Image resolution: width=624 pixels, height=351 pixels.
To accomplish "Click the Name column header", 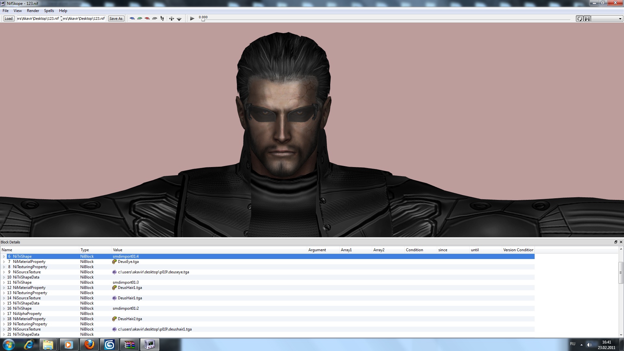I will click(40, 250).
